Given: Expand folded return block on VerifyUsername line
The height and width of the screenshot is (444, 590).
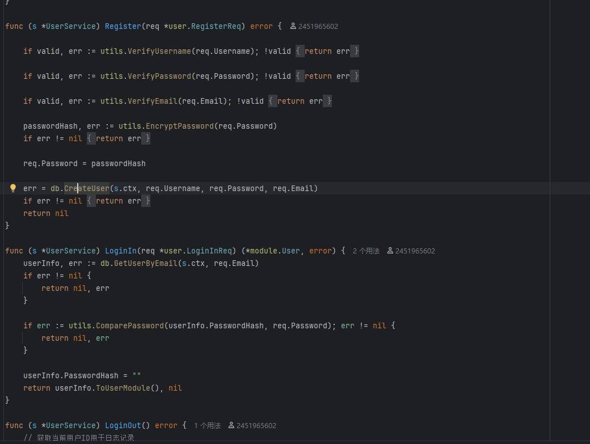Looking at the screenshot, I should pos(327,51).
